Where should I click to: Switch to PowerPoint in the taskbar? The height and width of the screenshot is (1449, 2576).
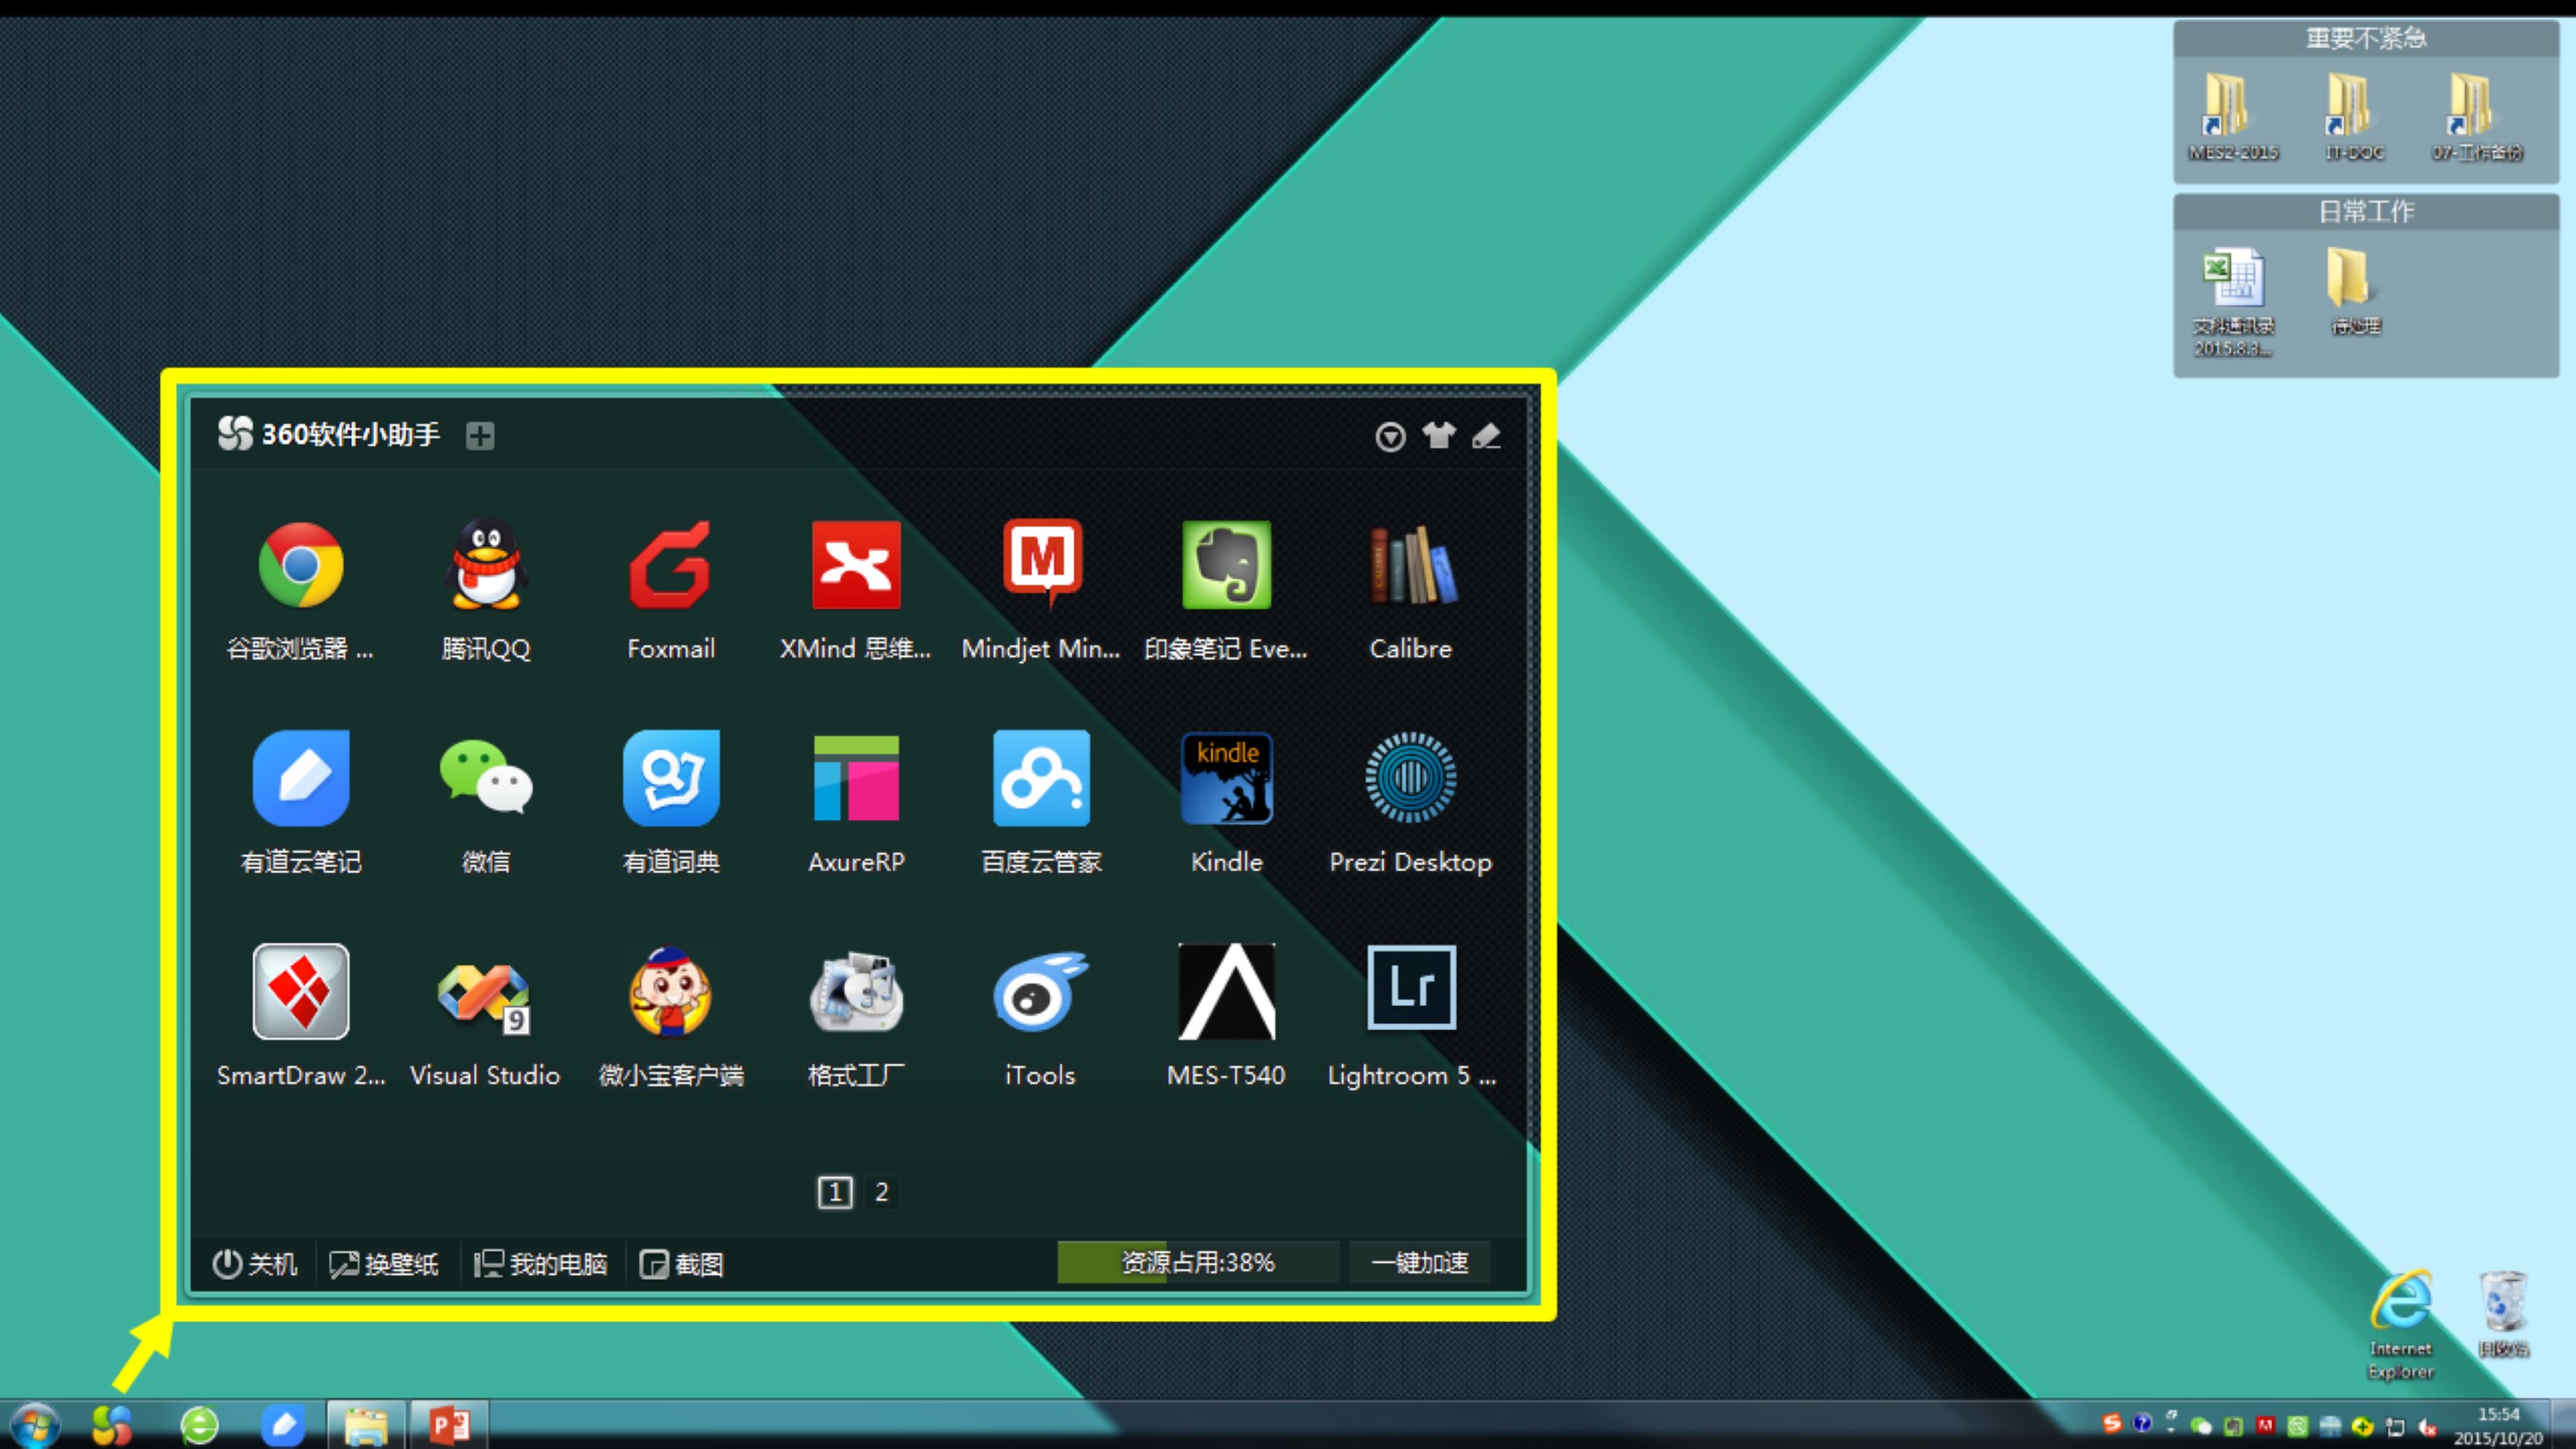[x=448, y=1425]
